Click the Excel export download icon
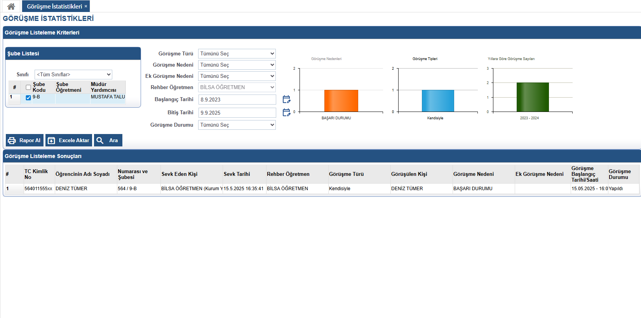This screenshot has height=318, width=641. tap(51, 141)
